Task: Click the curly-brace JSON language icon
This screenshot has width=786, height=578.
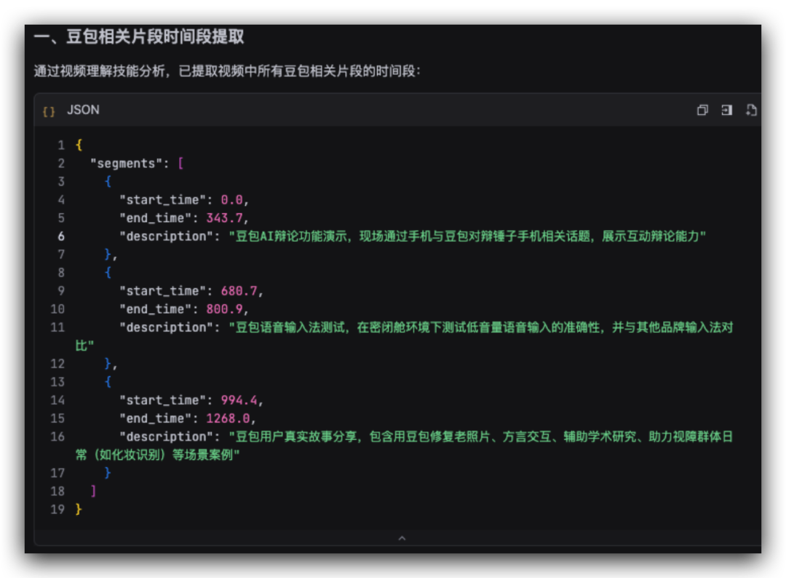Action: coord(49,110)
